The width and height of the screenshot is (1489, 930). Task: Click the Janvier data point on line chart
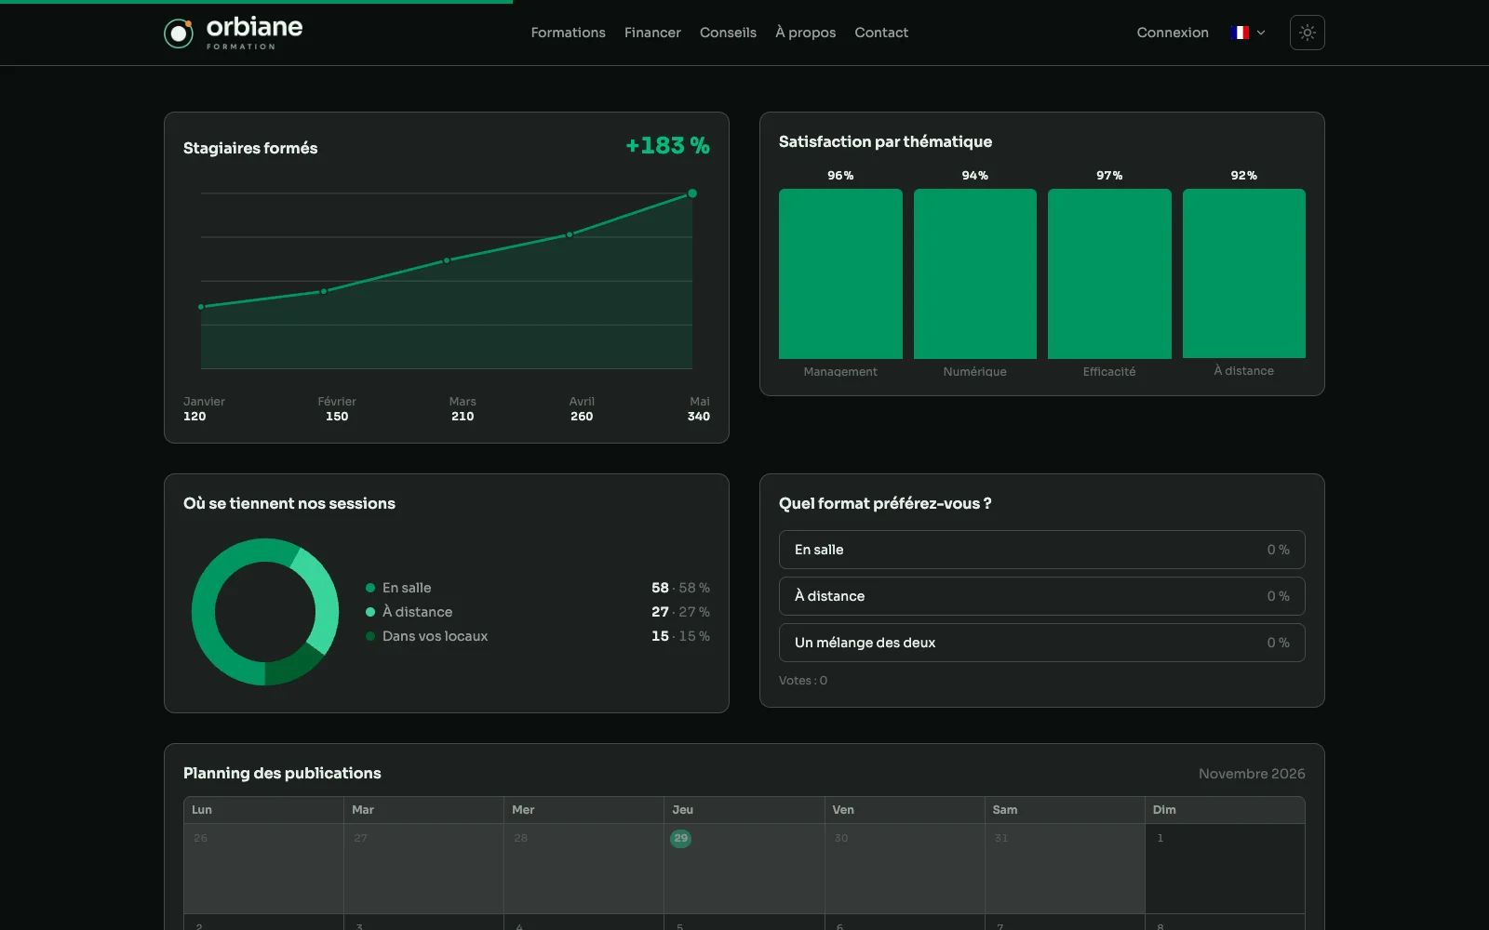201,307
